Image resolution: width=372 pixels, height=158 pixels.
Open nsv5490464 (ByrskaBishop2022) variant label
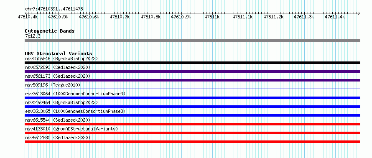61,102
